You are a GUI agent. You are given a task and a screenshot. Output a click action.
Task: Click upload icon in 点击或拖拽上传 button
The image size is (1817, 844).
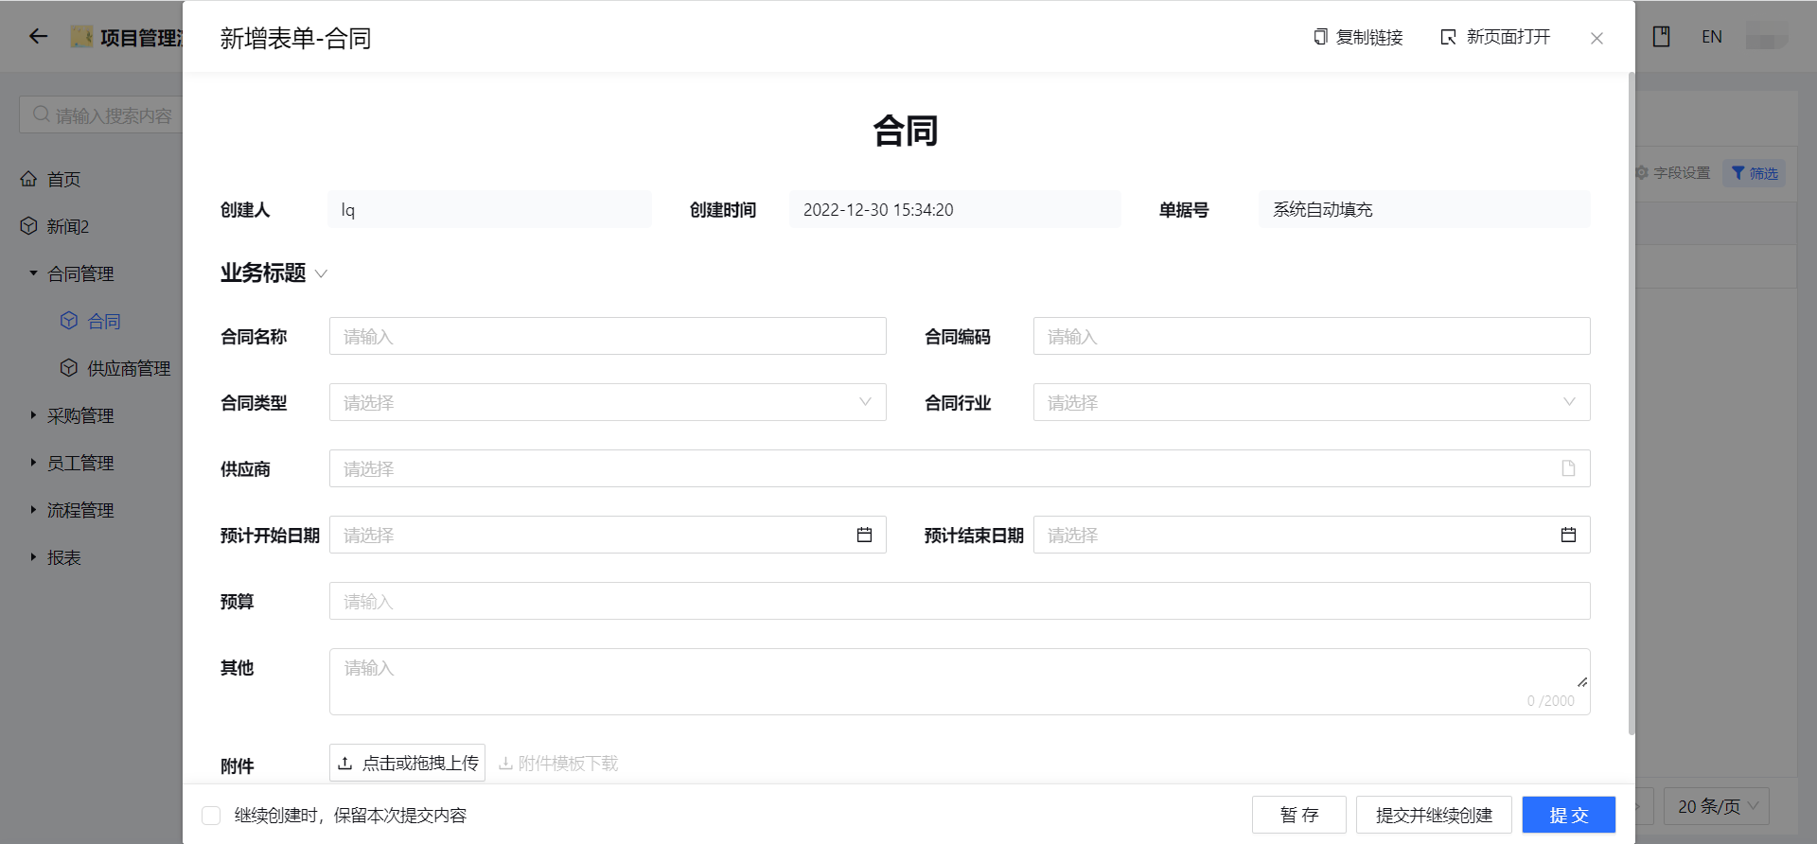pyautogui.click(x=345, y=763)
